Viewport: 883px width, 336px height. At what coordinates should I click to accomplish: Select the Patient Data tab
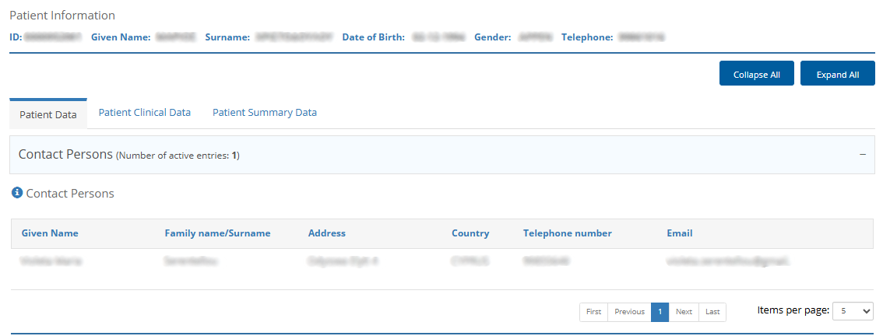(x=48, y=114)
